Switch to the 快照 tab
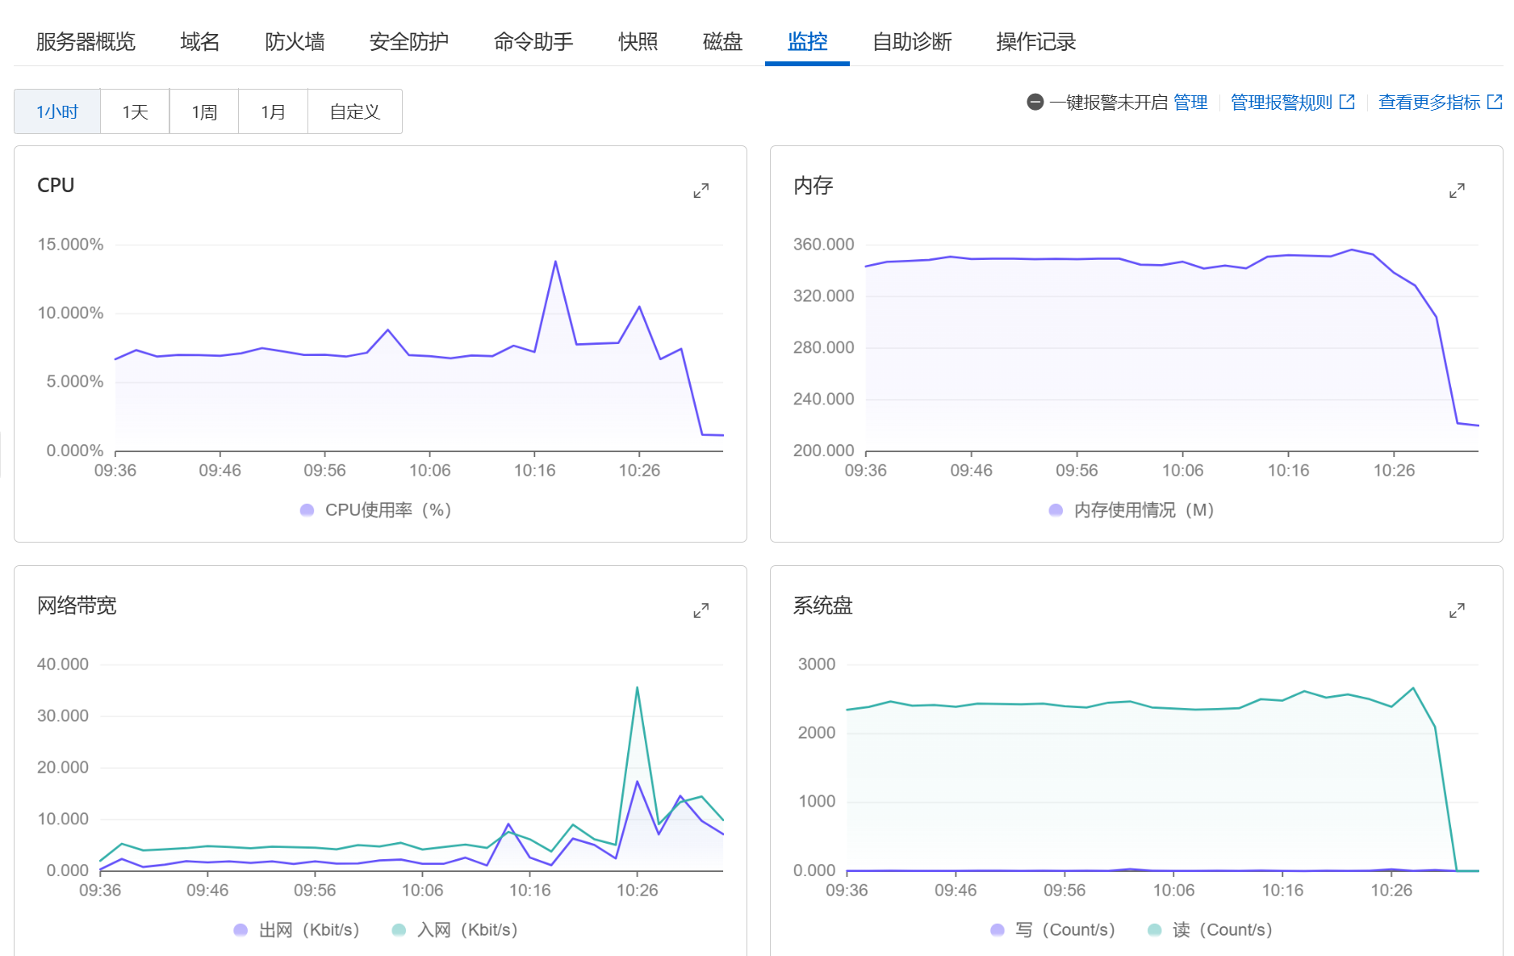The image size is (1514, 956). click(x=638, y=41)
